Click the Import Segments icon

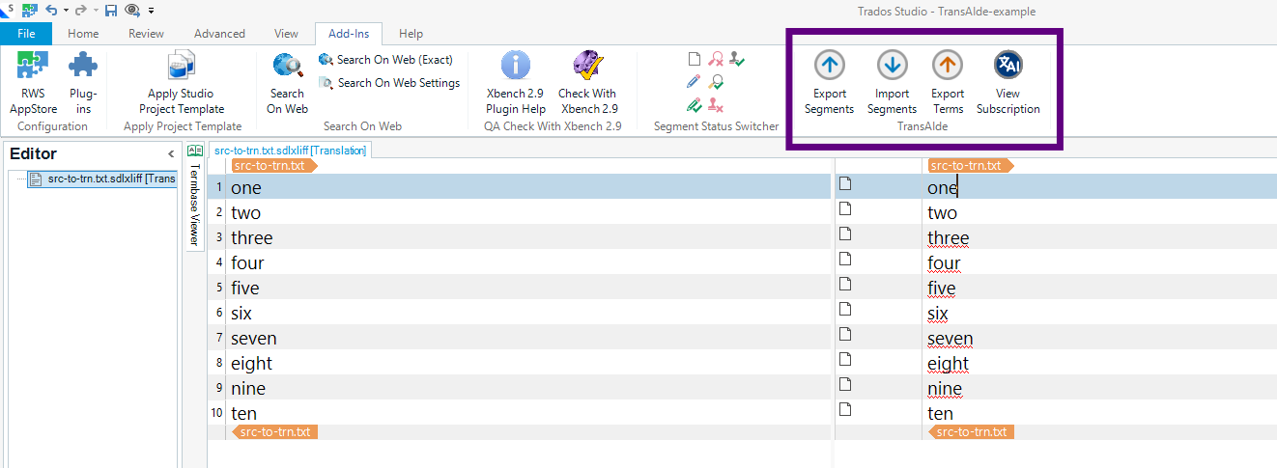pyautogui.click(x=892, y=67)
